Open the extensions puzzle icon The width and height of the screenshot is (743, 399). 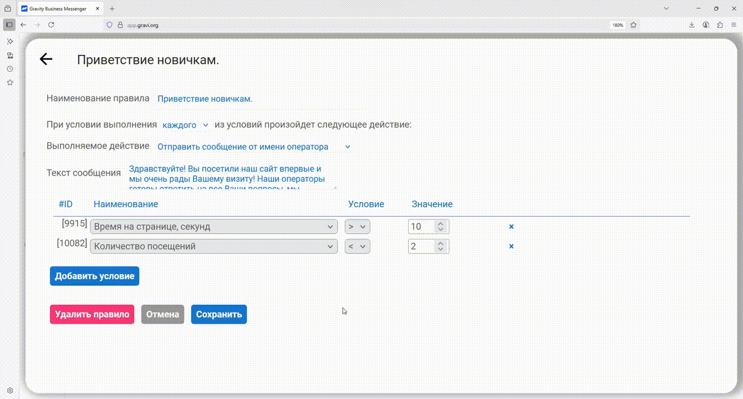(x=720, y=25)
